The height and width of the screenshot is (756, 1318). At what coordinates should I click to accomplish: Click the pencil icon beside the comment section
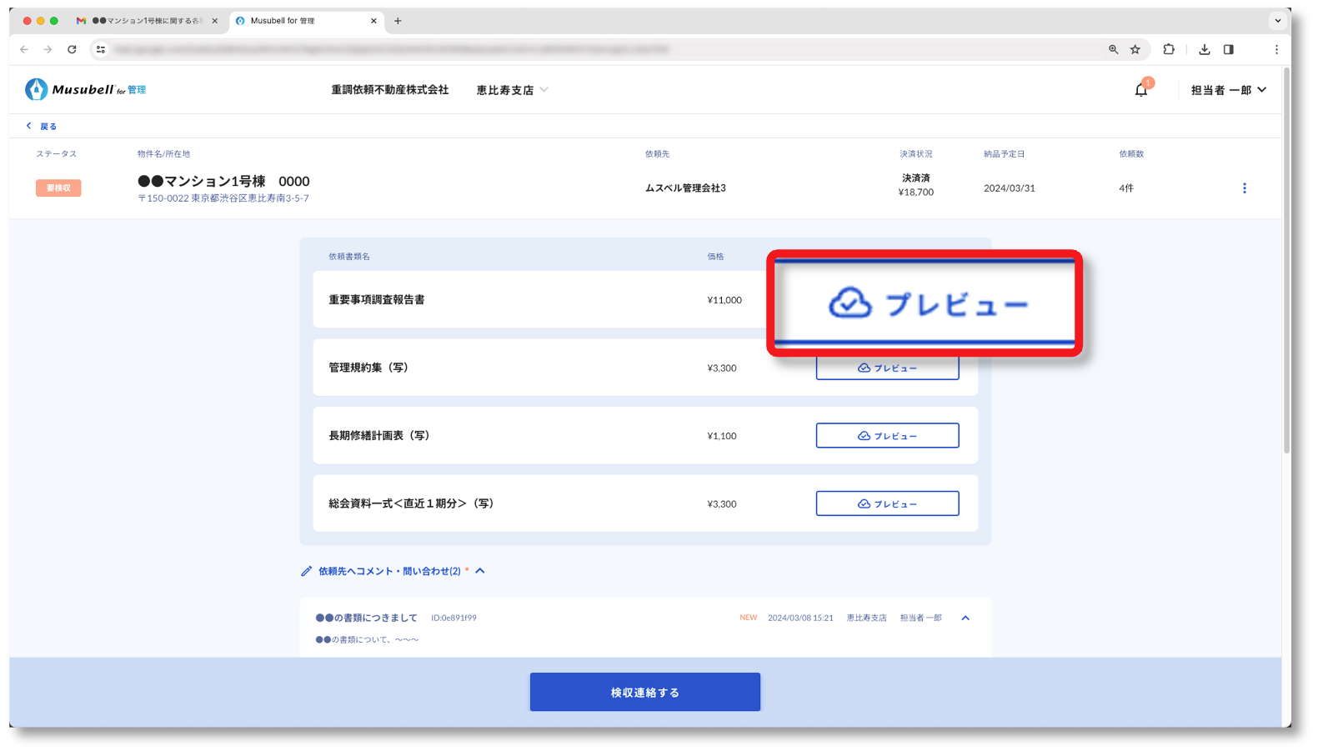[x=306, y=571]
